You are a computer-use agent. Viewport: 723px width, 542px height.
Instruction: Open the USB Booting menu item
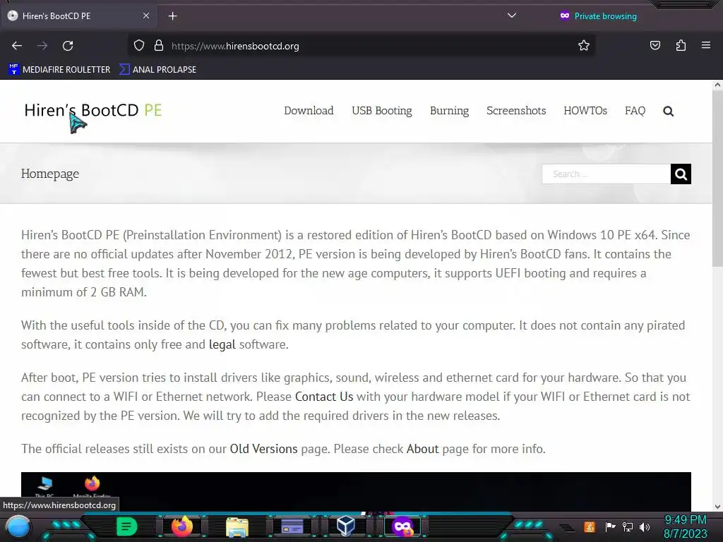382,111
